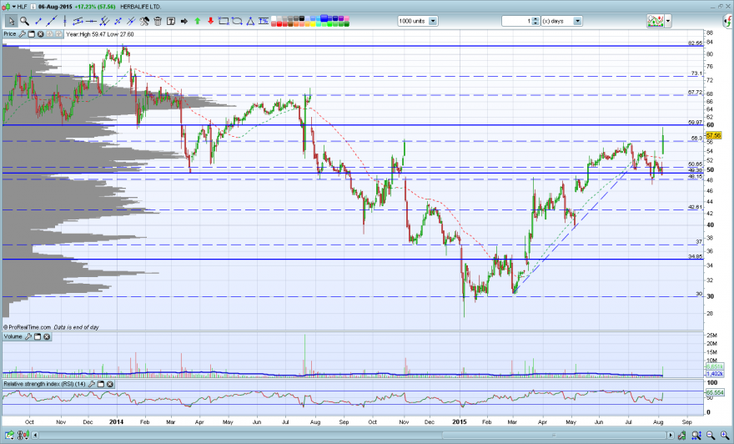This screenshot has width=734, height=444.
Task: Click the trash can delete-objects icon
Action: point(158,21)
